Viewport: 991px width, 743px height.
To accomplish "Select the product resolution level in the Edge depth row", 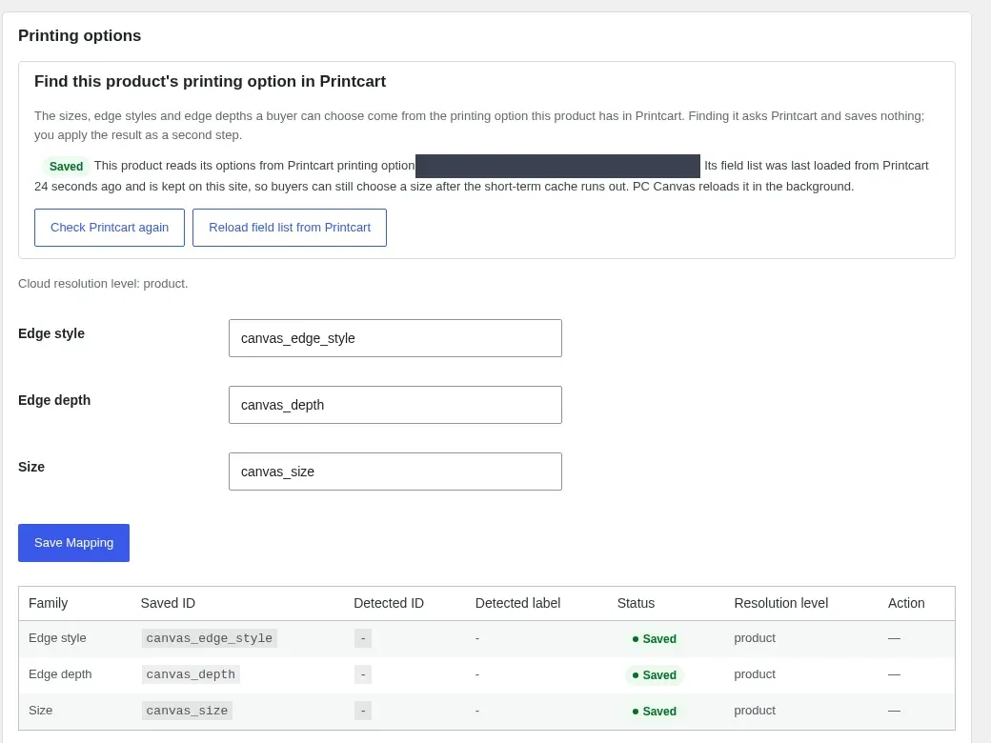I will [755, 674].
